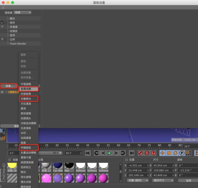Click the timeline range bar showing 90 F
The width and height of the screenshot is (198, 188).
(50, 153)
